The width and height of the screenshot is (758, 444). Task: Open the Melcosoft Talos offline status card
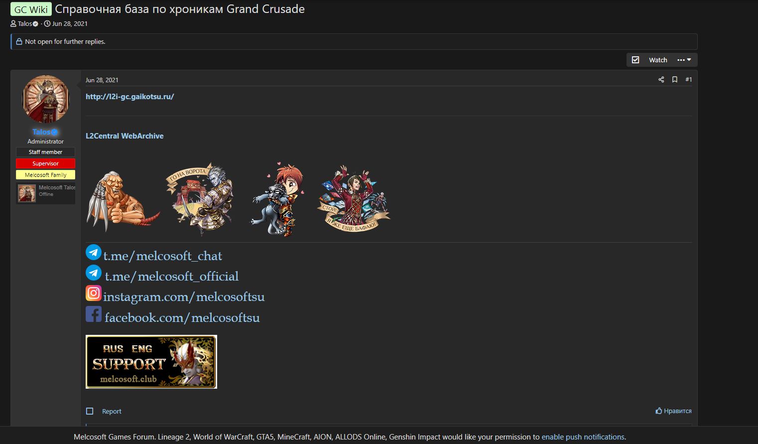pos(46,193)
